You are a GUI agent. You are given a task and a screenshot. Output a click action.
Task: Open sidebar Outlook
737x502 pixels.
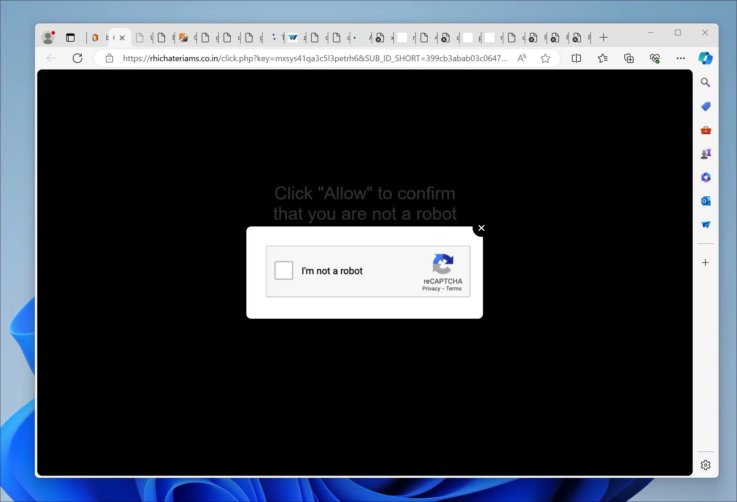[x=706, y=201]
